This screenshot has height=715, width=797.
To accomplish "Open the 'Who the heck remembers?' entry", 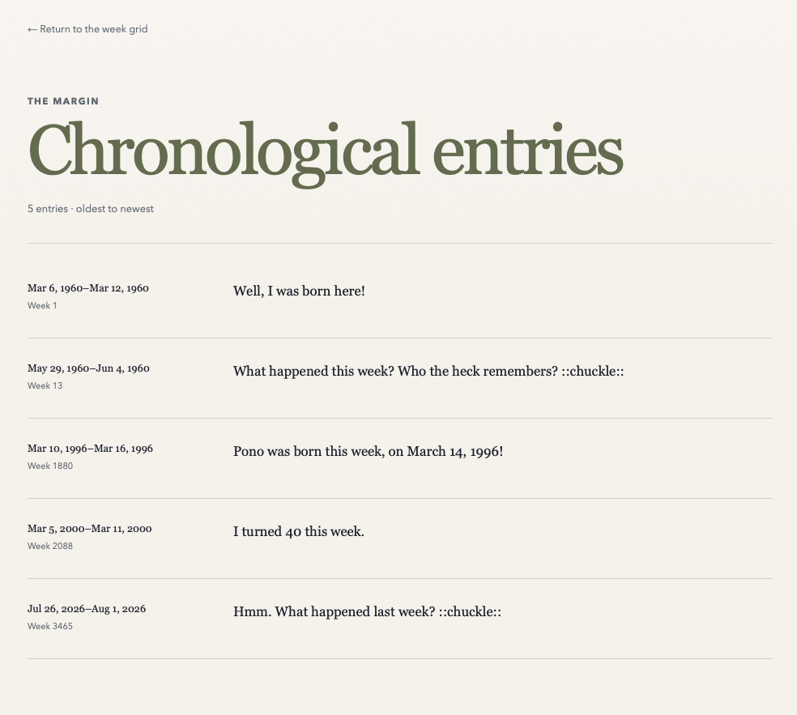I will (x=428, y=371).
